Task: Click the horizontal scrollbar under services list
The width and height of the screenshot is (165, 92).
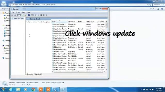Action: (x=78, y=72)
